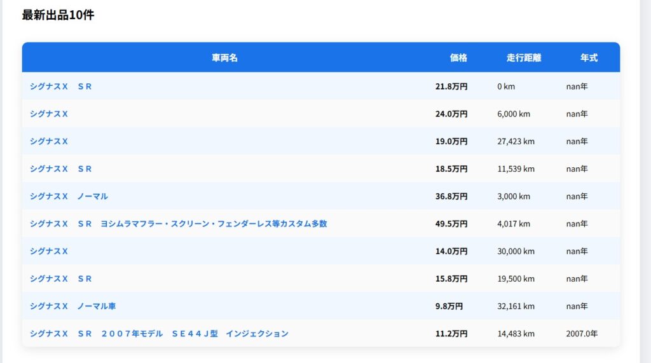Click the 年式 column header
This screenshot has width=651, height=363.
point(589,58)
